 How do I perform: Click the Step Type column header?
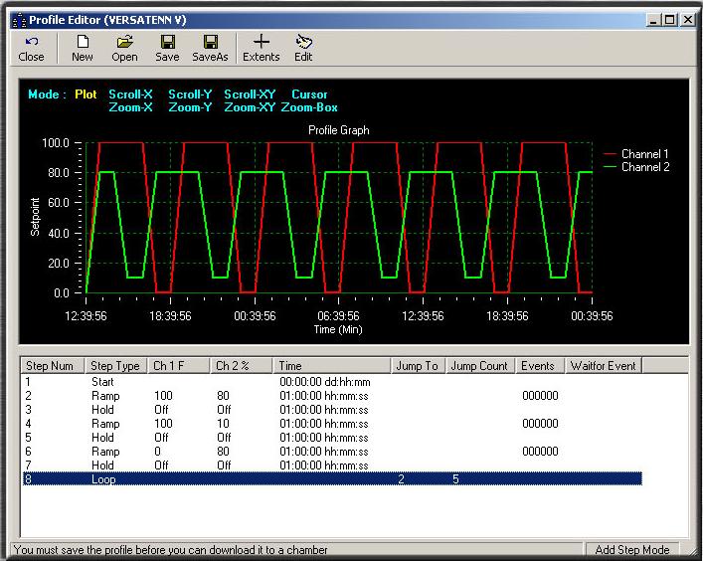(x=115, y=366)
